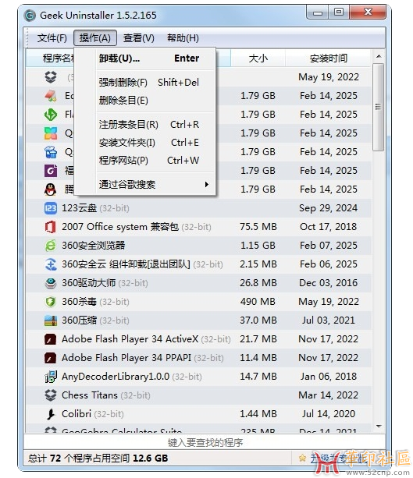Click the Geek Uninstaller title bar icon
The height and width of the screenshot is (478, 413).
[x=30, y=16]
